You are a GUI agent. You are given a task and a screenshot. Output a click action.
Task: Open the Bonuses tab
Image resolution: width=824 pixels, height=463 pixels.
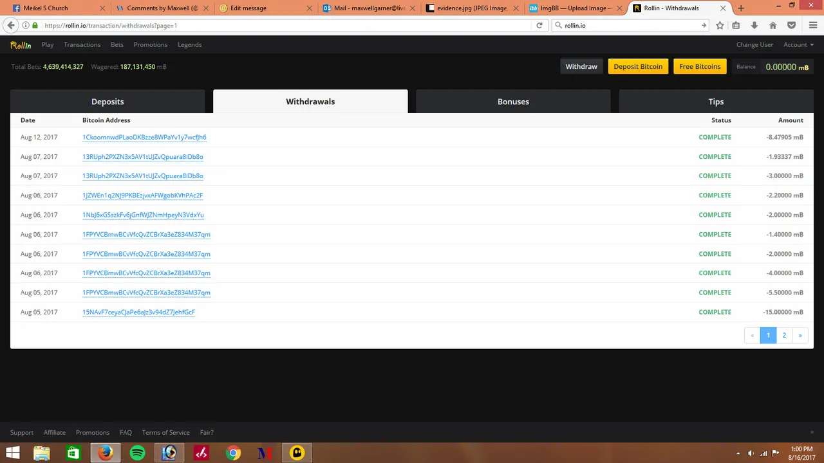513,102
